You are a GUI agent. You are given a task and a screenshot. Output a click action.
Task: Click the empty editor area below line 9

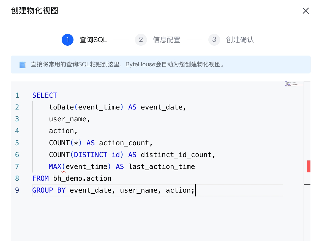click(x=157, y=220)
